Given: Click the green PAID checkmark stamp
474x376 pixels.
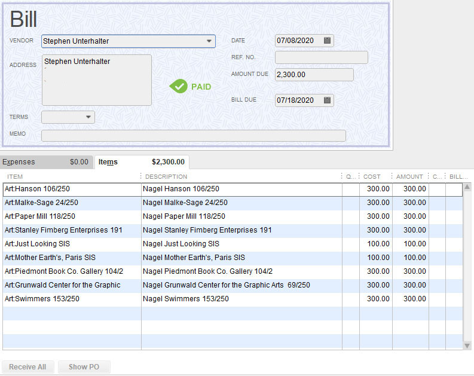Looking at the screenshot, I should pyautogui.click(x=190, y=87).
